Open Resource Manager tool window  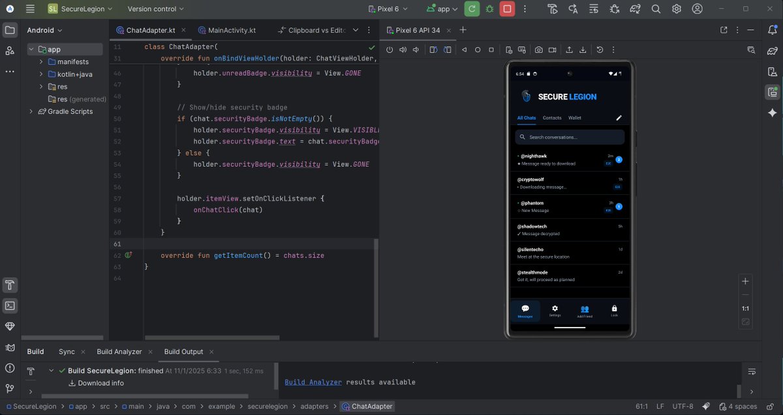10,50
